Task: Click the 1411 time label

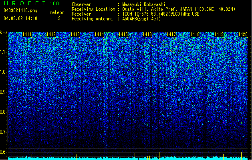Action: pyautogui.click(x=27, y=34)
